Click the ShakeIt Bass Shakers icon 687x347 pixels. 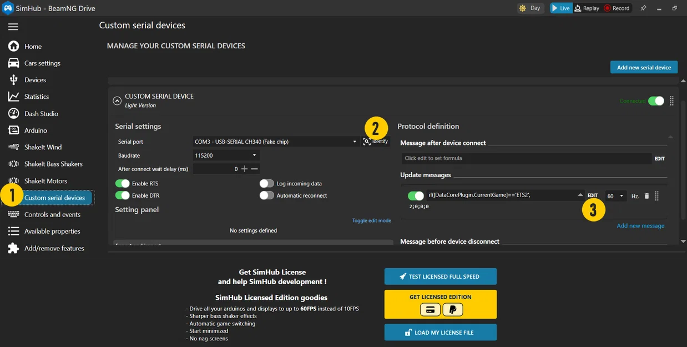13,164
